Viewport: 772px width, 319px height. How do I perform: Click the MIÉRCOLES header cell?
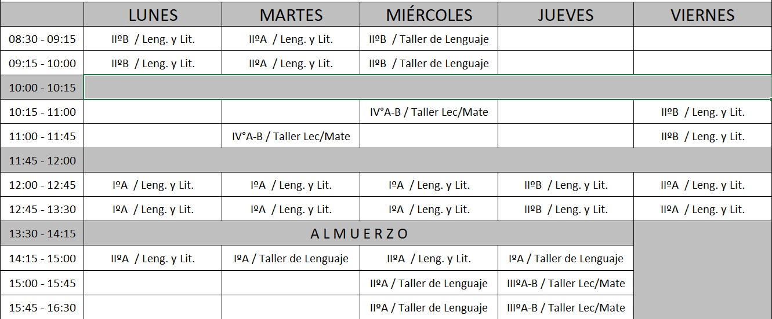[x=429, y=15]
